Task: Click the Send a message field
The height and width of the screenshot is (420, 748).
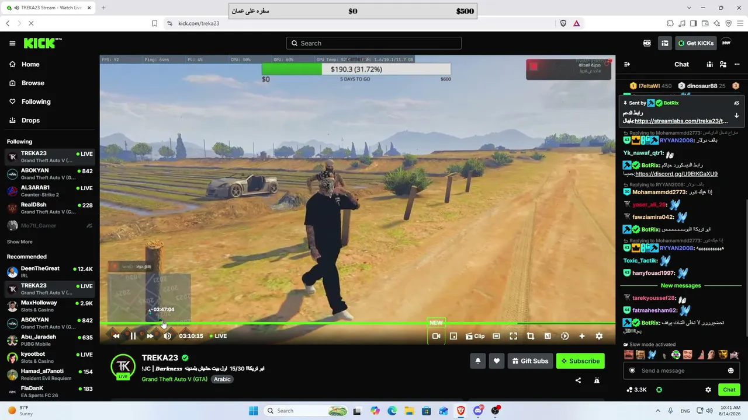Action: point(680,370)
